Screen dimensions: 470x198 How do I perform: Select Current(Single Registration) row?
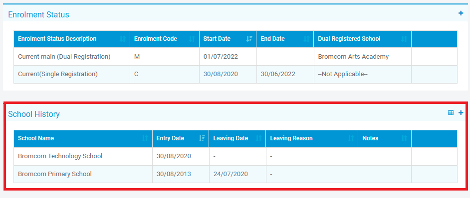[x=235, y=74]
